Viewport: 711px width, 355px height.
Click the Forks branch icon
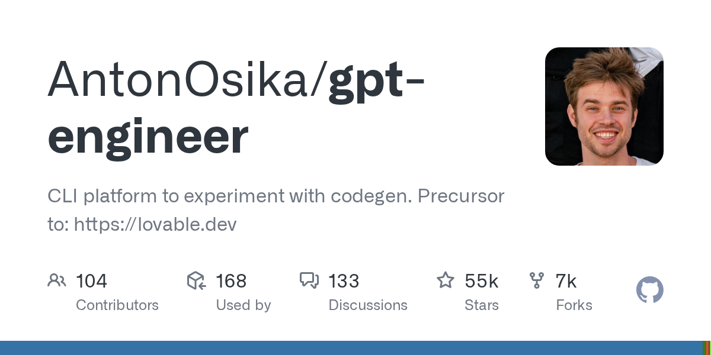pyautogui.click(x=537, y=280)
